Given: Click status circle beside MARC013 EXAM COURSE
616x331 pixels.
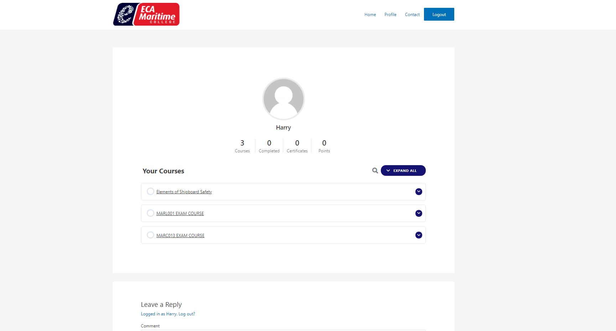Looking at the screenshot, I should [x=150, y=235].
